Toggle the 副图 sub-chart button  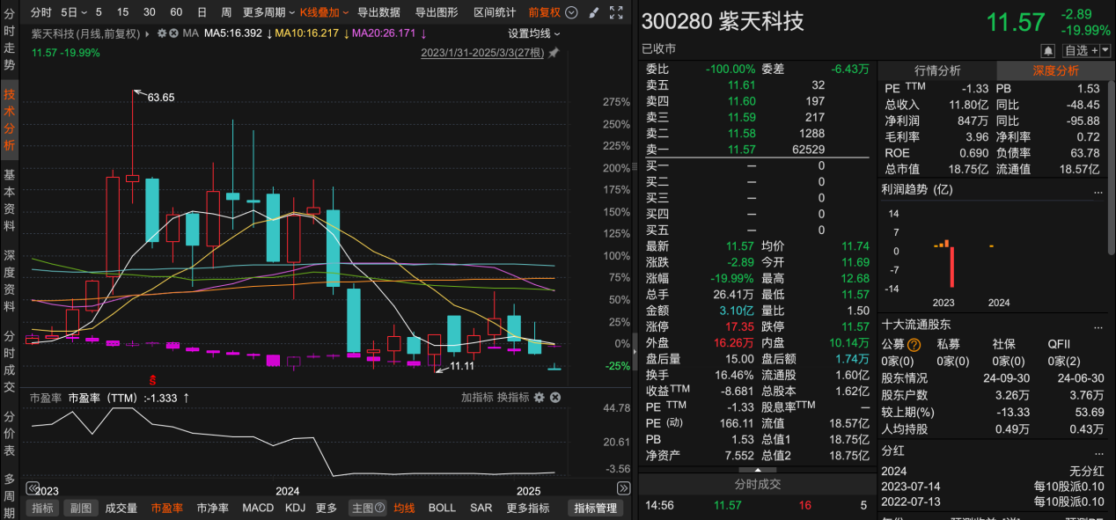81,508
